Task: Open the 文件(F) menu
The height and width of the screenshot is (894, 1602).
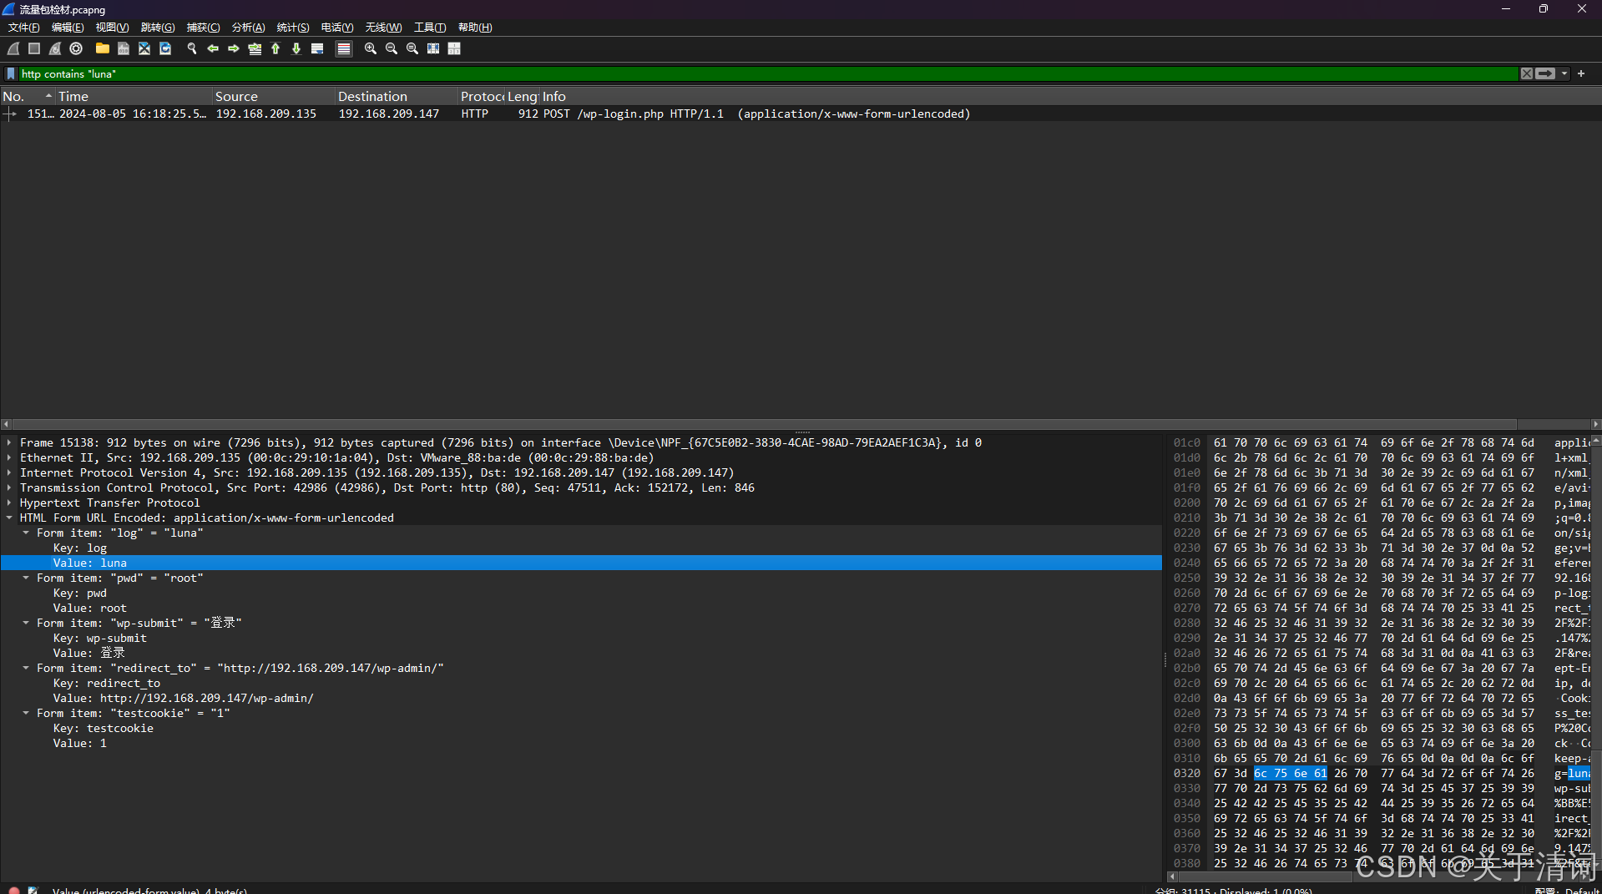Action: coord(23,28)
